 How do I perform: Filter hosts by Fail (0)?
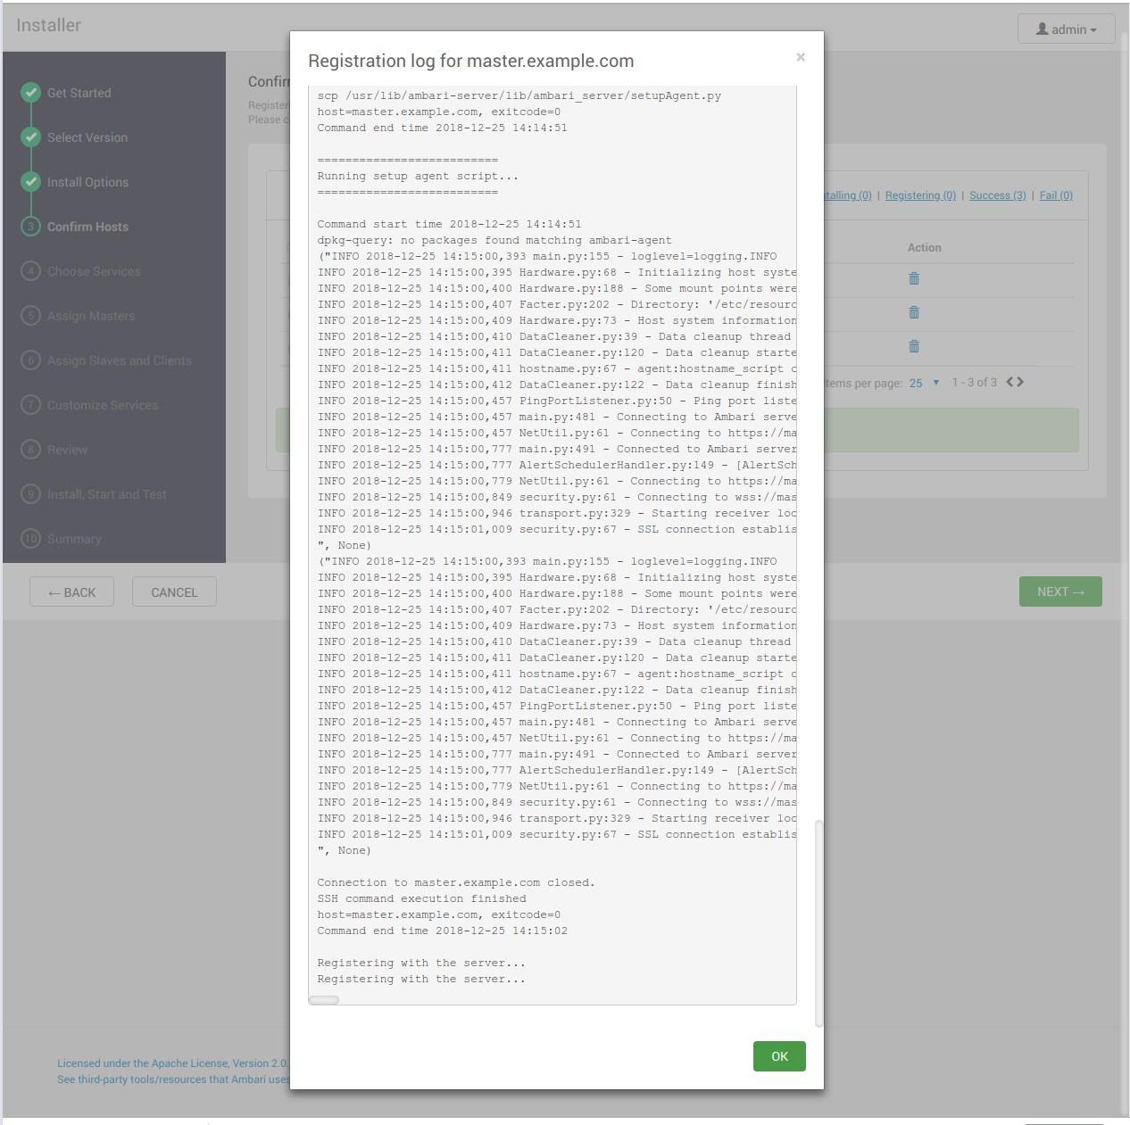pyautogui.click(x=1056, y=195)
